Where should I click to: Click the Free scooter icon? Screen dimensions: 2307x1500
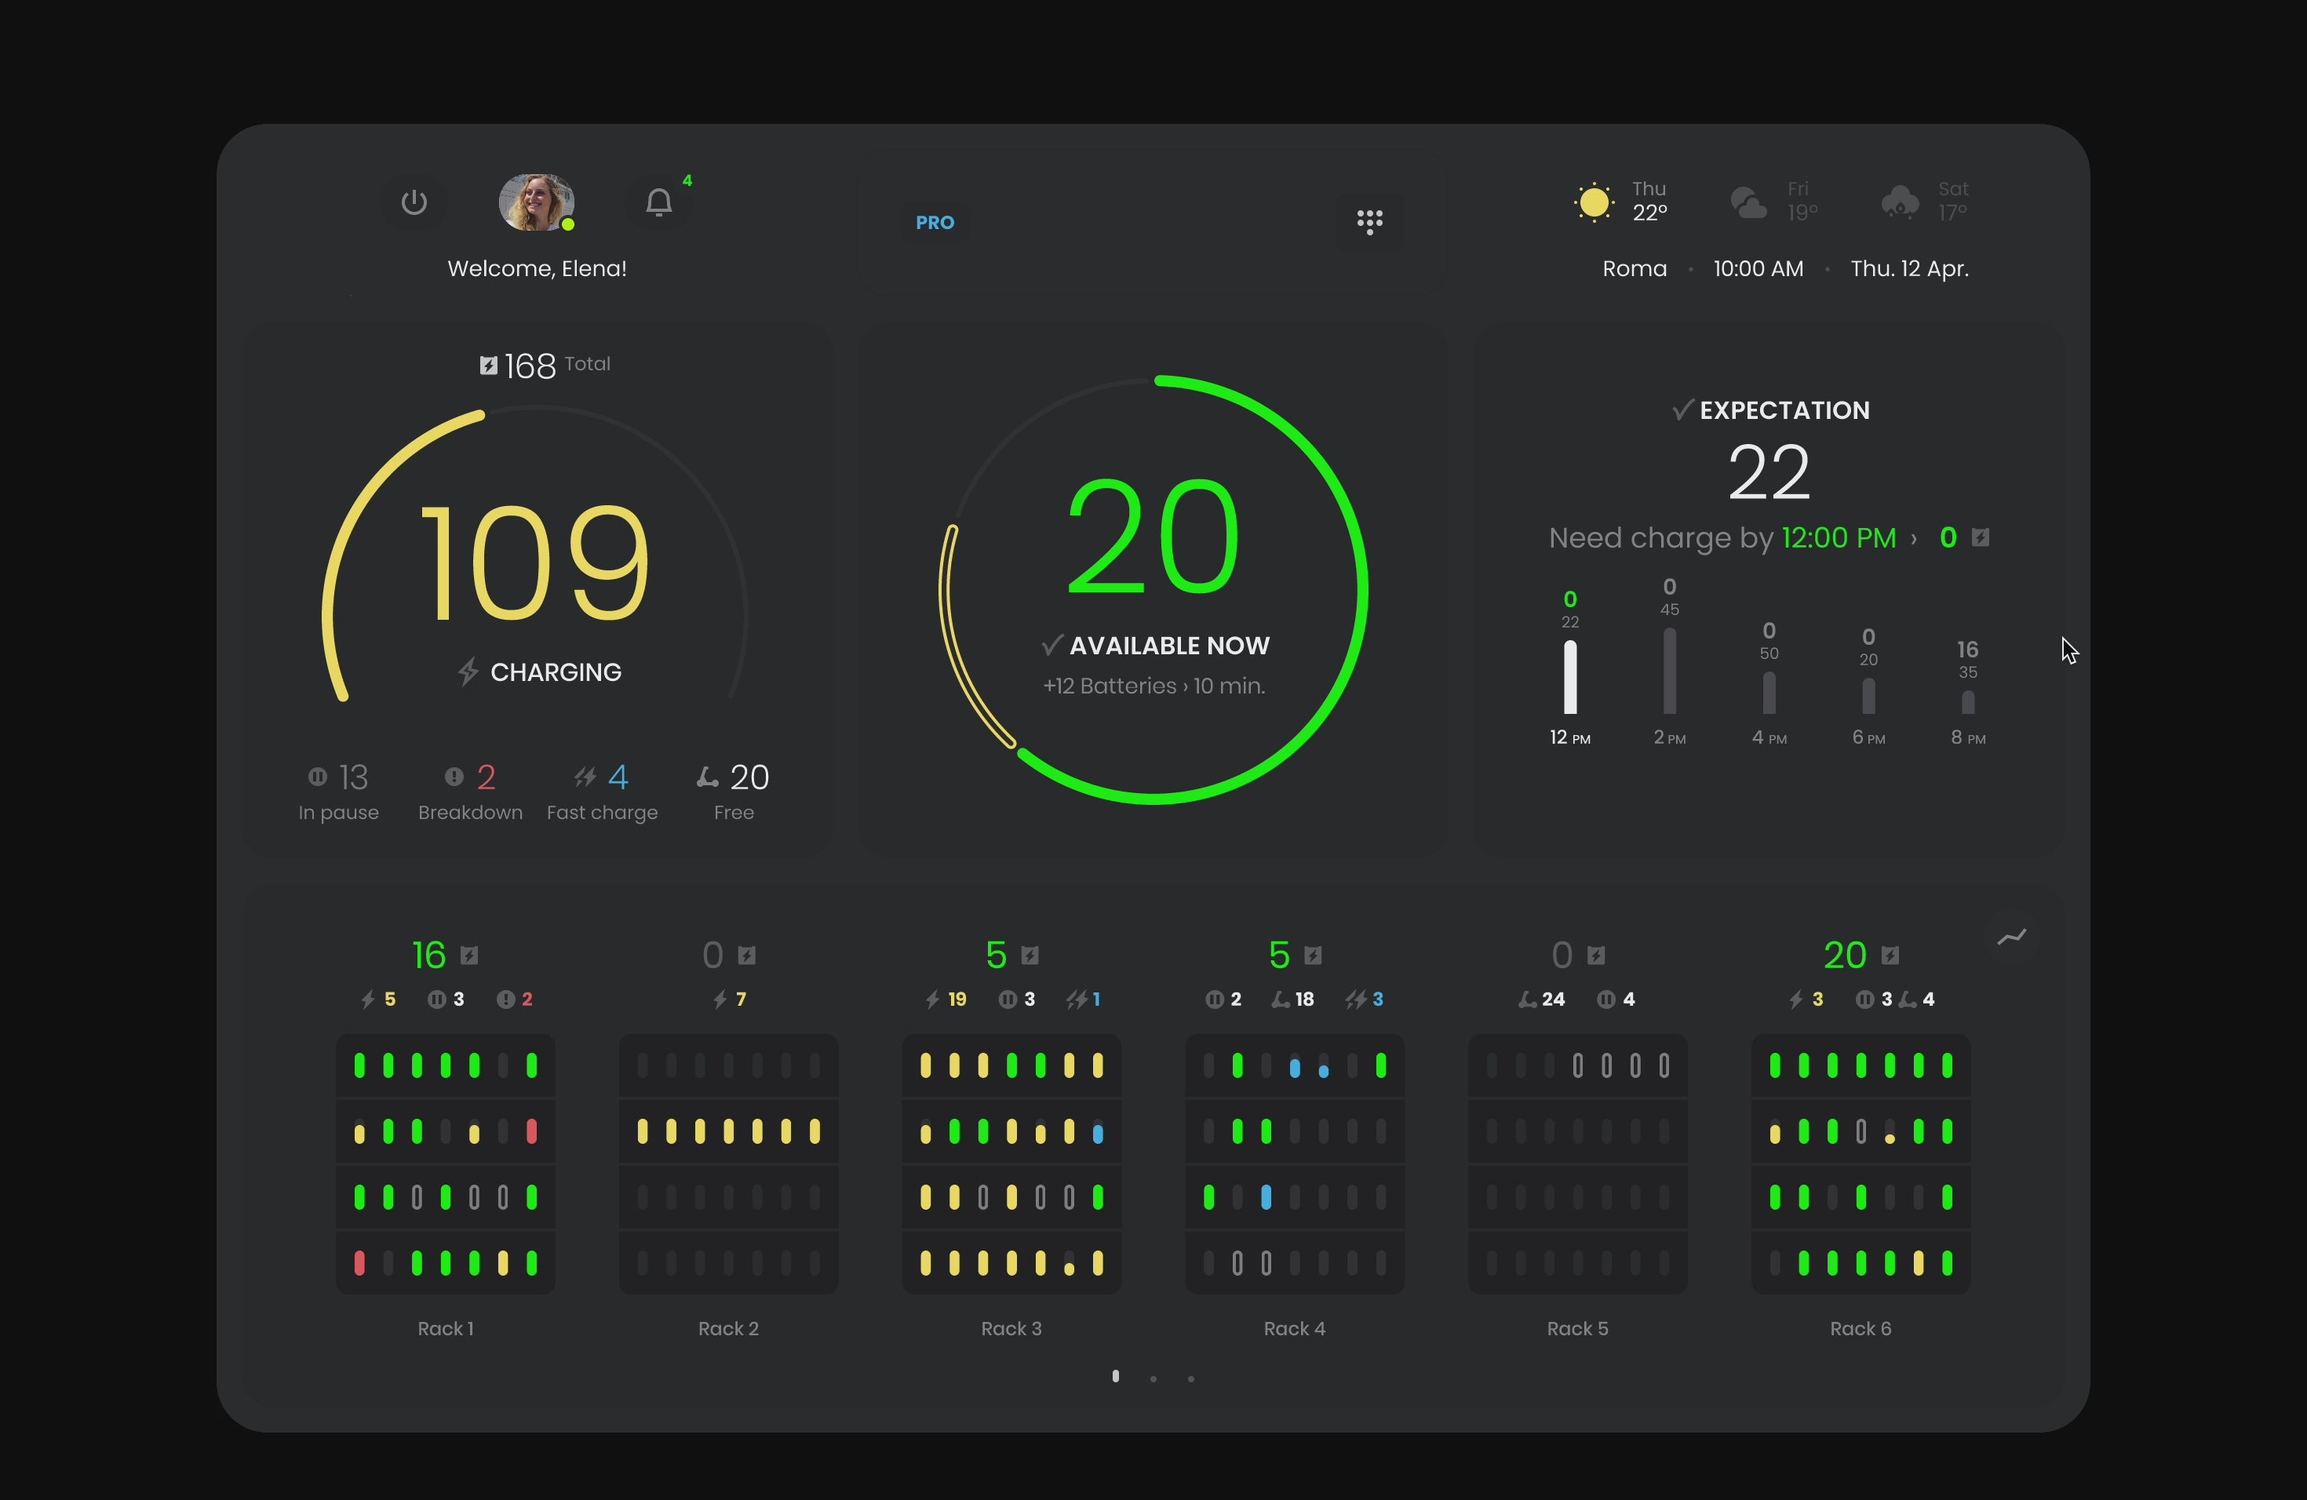(x=708, y=776)
